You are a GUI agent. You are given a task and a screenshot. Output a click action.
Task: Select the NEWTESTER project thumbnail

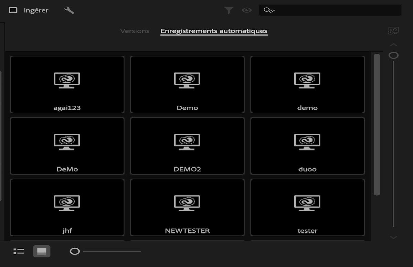187,207
